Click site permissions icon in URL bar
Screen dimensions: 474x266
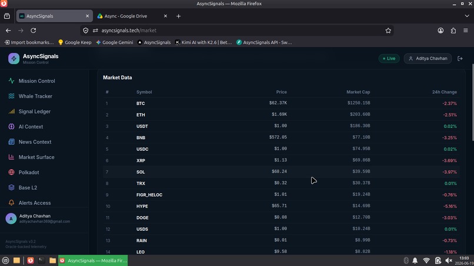(x=95, y=31)
